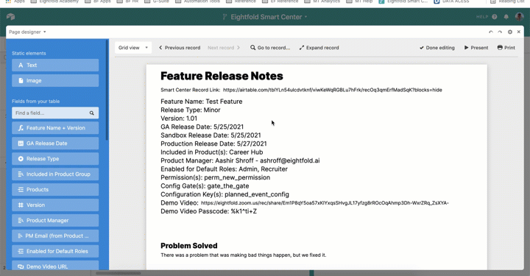Add a static Text element
The image size is (530, 276).
coord(55,66)
